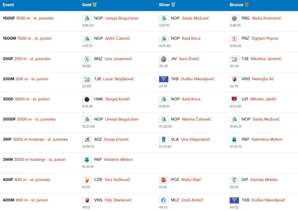This screenshot has height=211, width=298.
Task: Click CZB club logo beside Tara Vučković
Action: [87, 180]
